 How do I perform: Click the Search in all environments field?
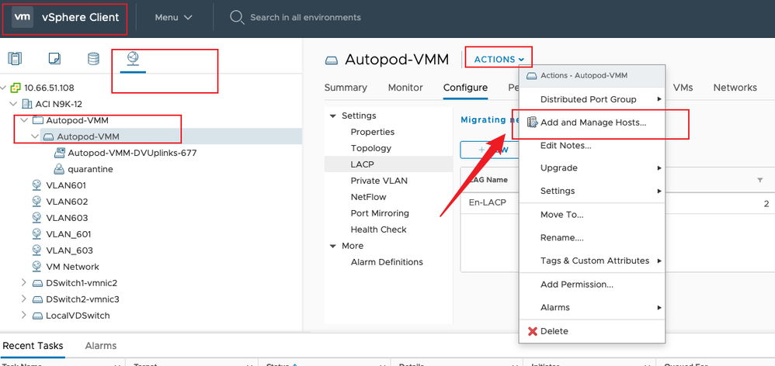point(305,18)
